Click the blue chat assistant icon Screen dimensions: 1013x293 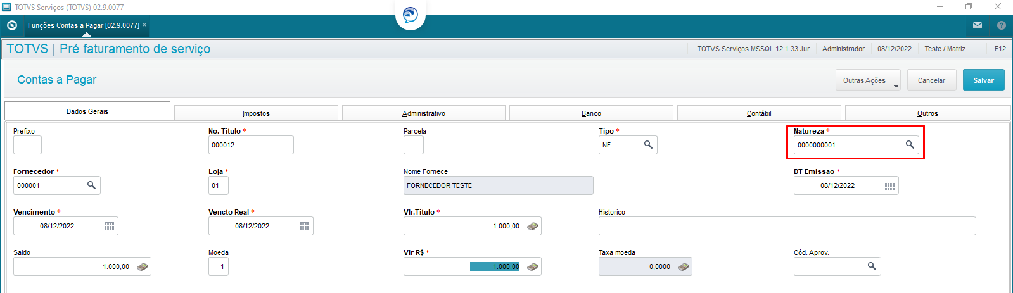(x=411, y=15)
